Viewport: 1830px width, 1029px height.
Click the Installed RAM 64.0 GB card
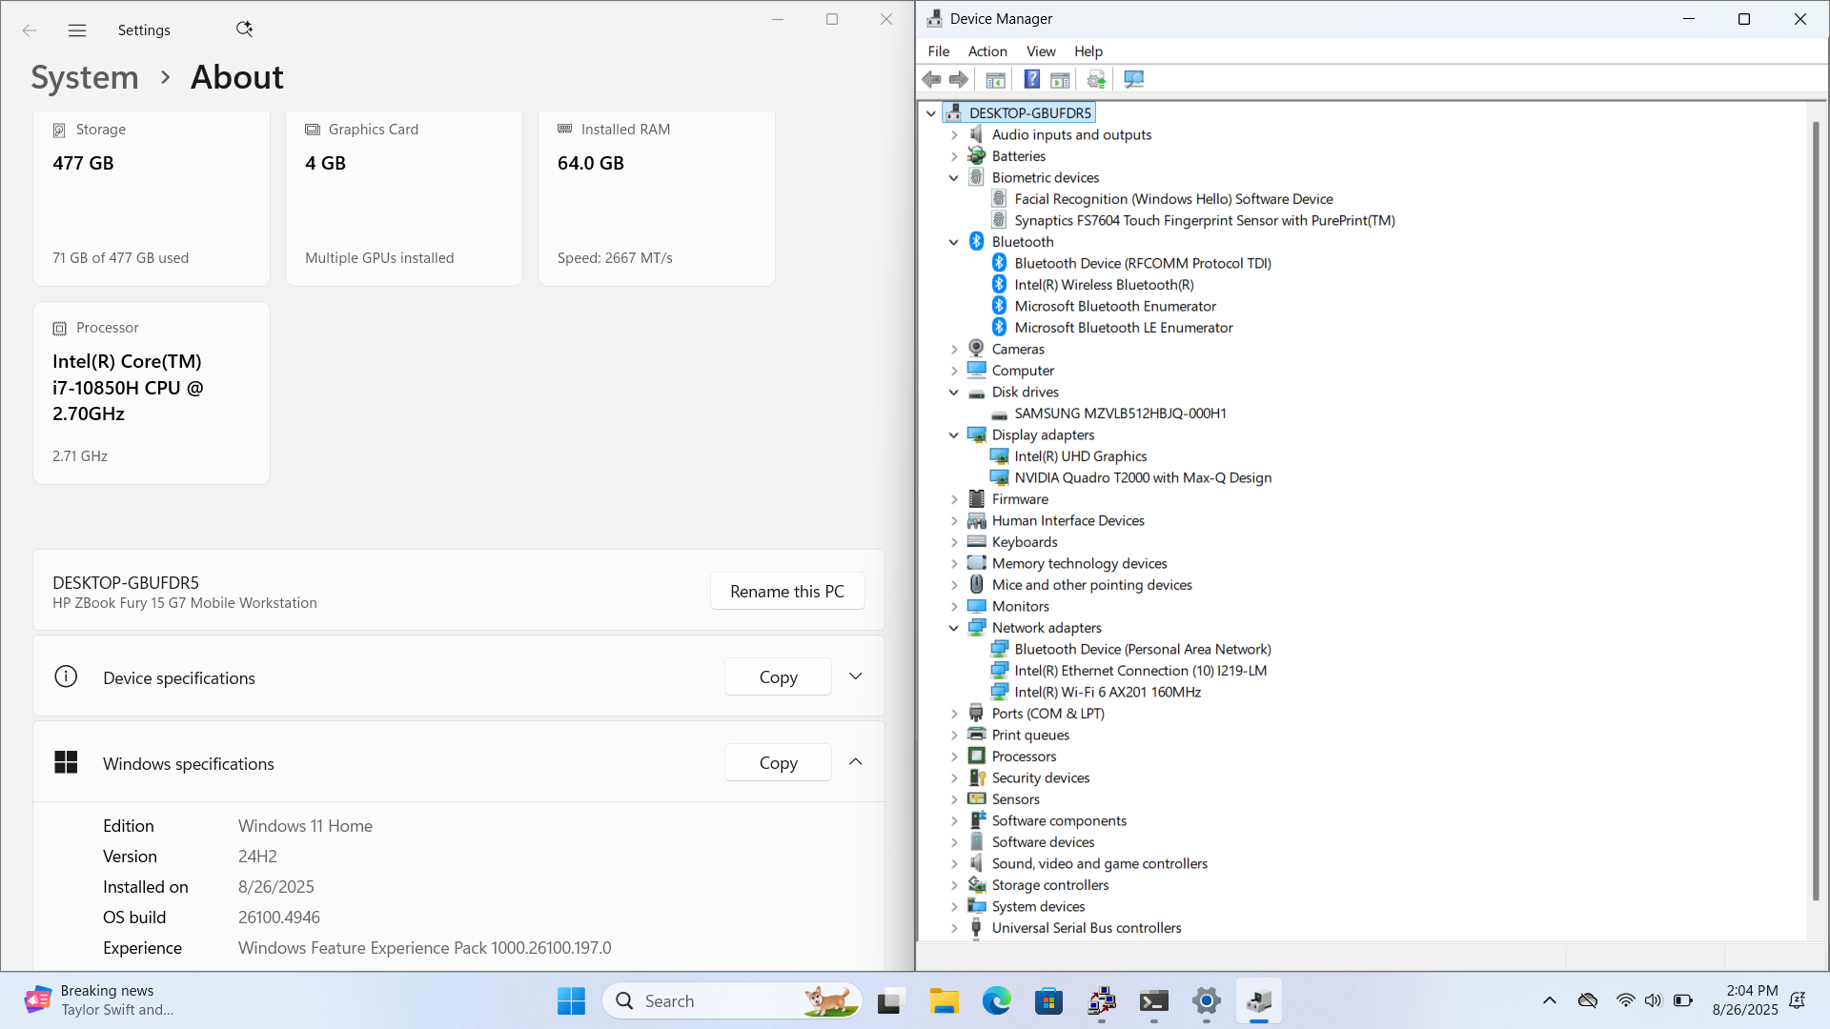[x=657, y=198]
